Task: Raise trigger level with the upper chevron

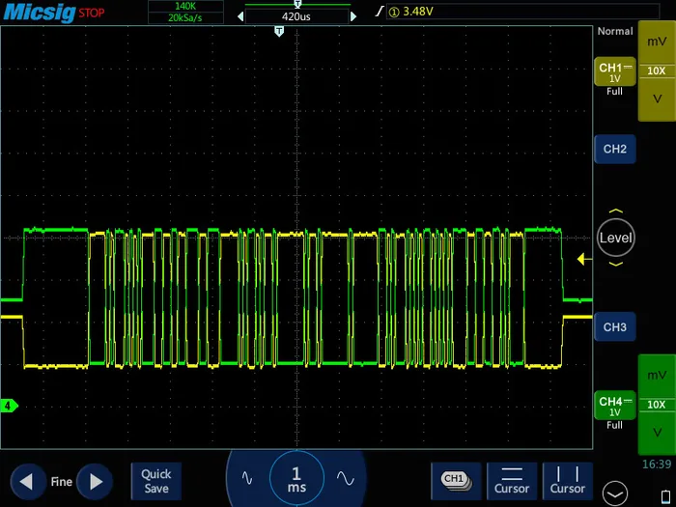Action: 616,211
